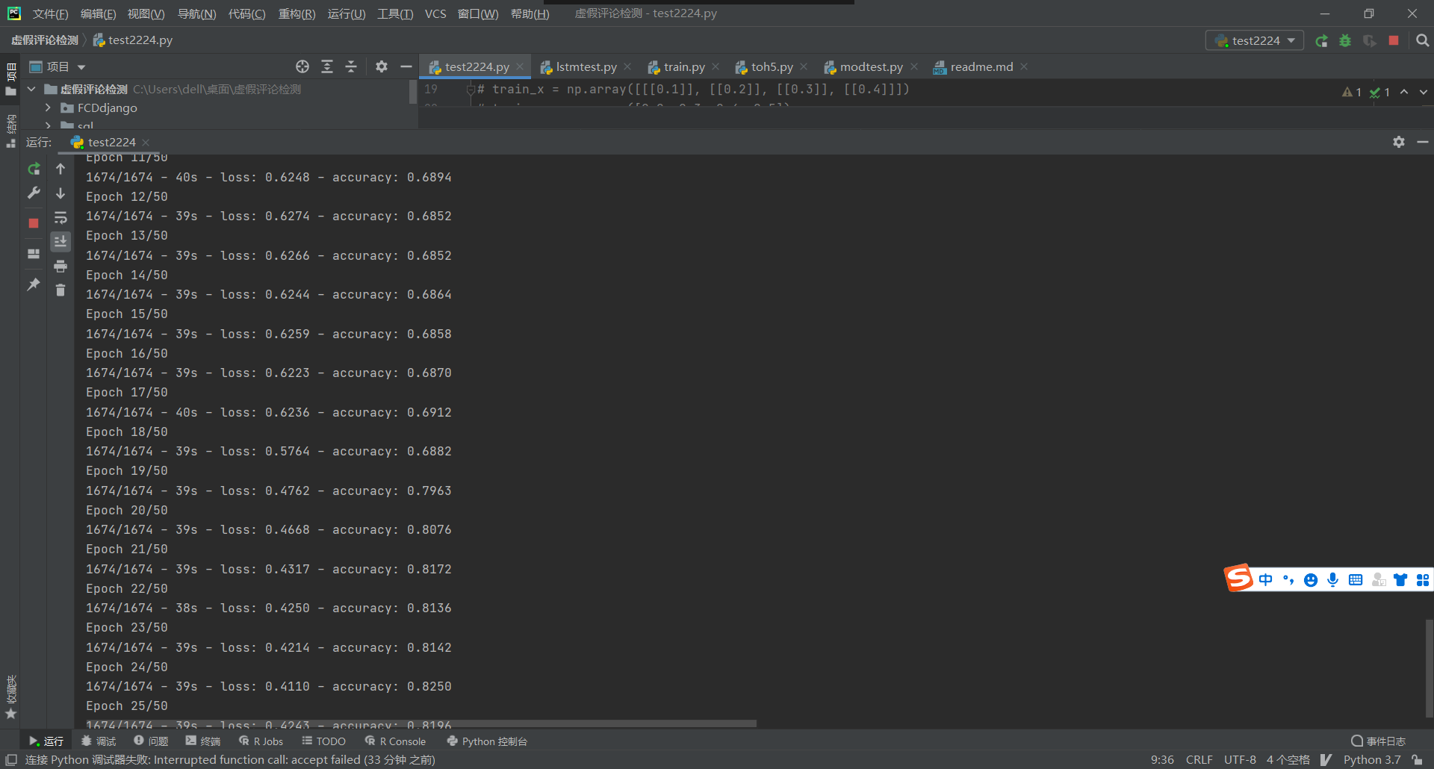Go to next highlighted error arrow
Screen dimensions: 1434x769
(x=1423, y=92)
